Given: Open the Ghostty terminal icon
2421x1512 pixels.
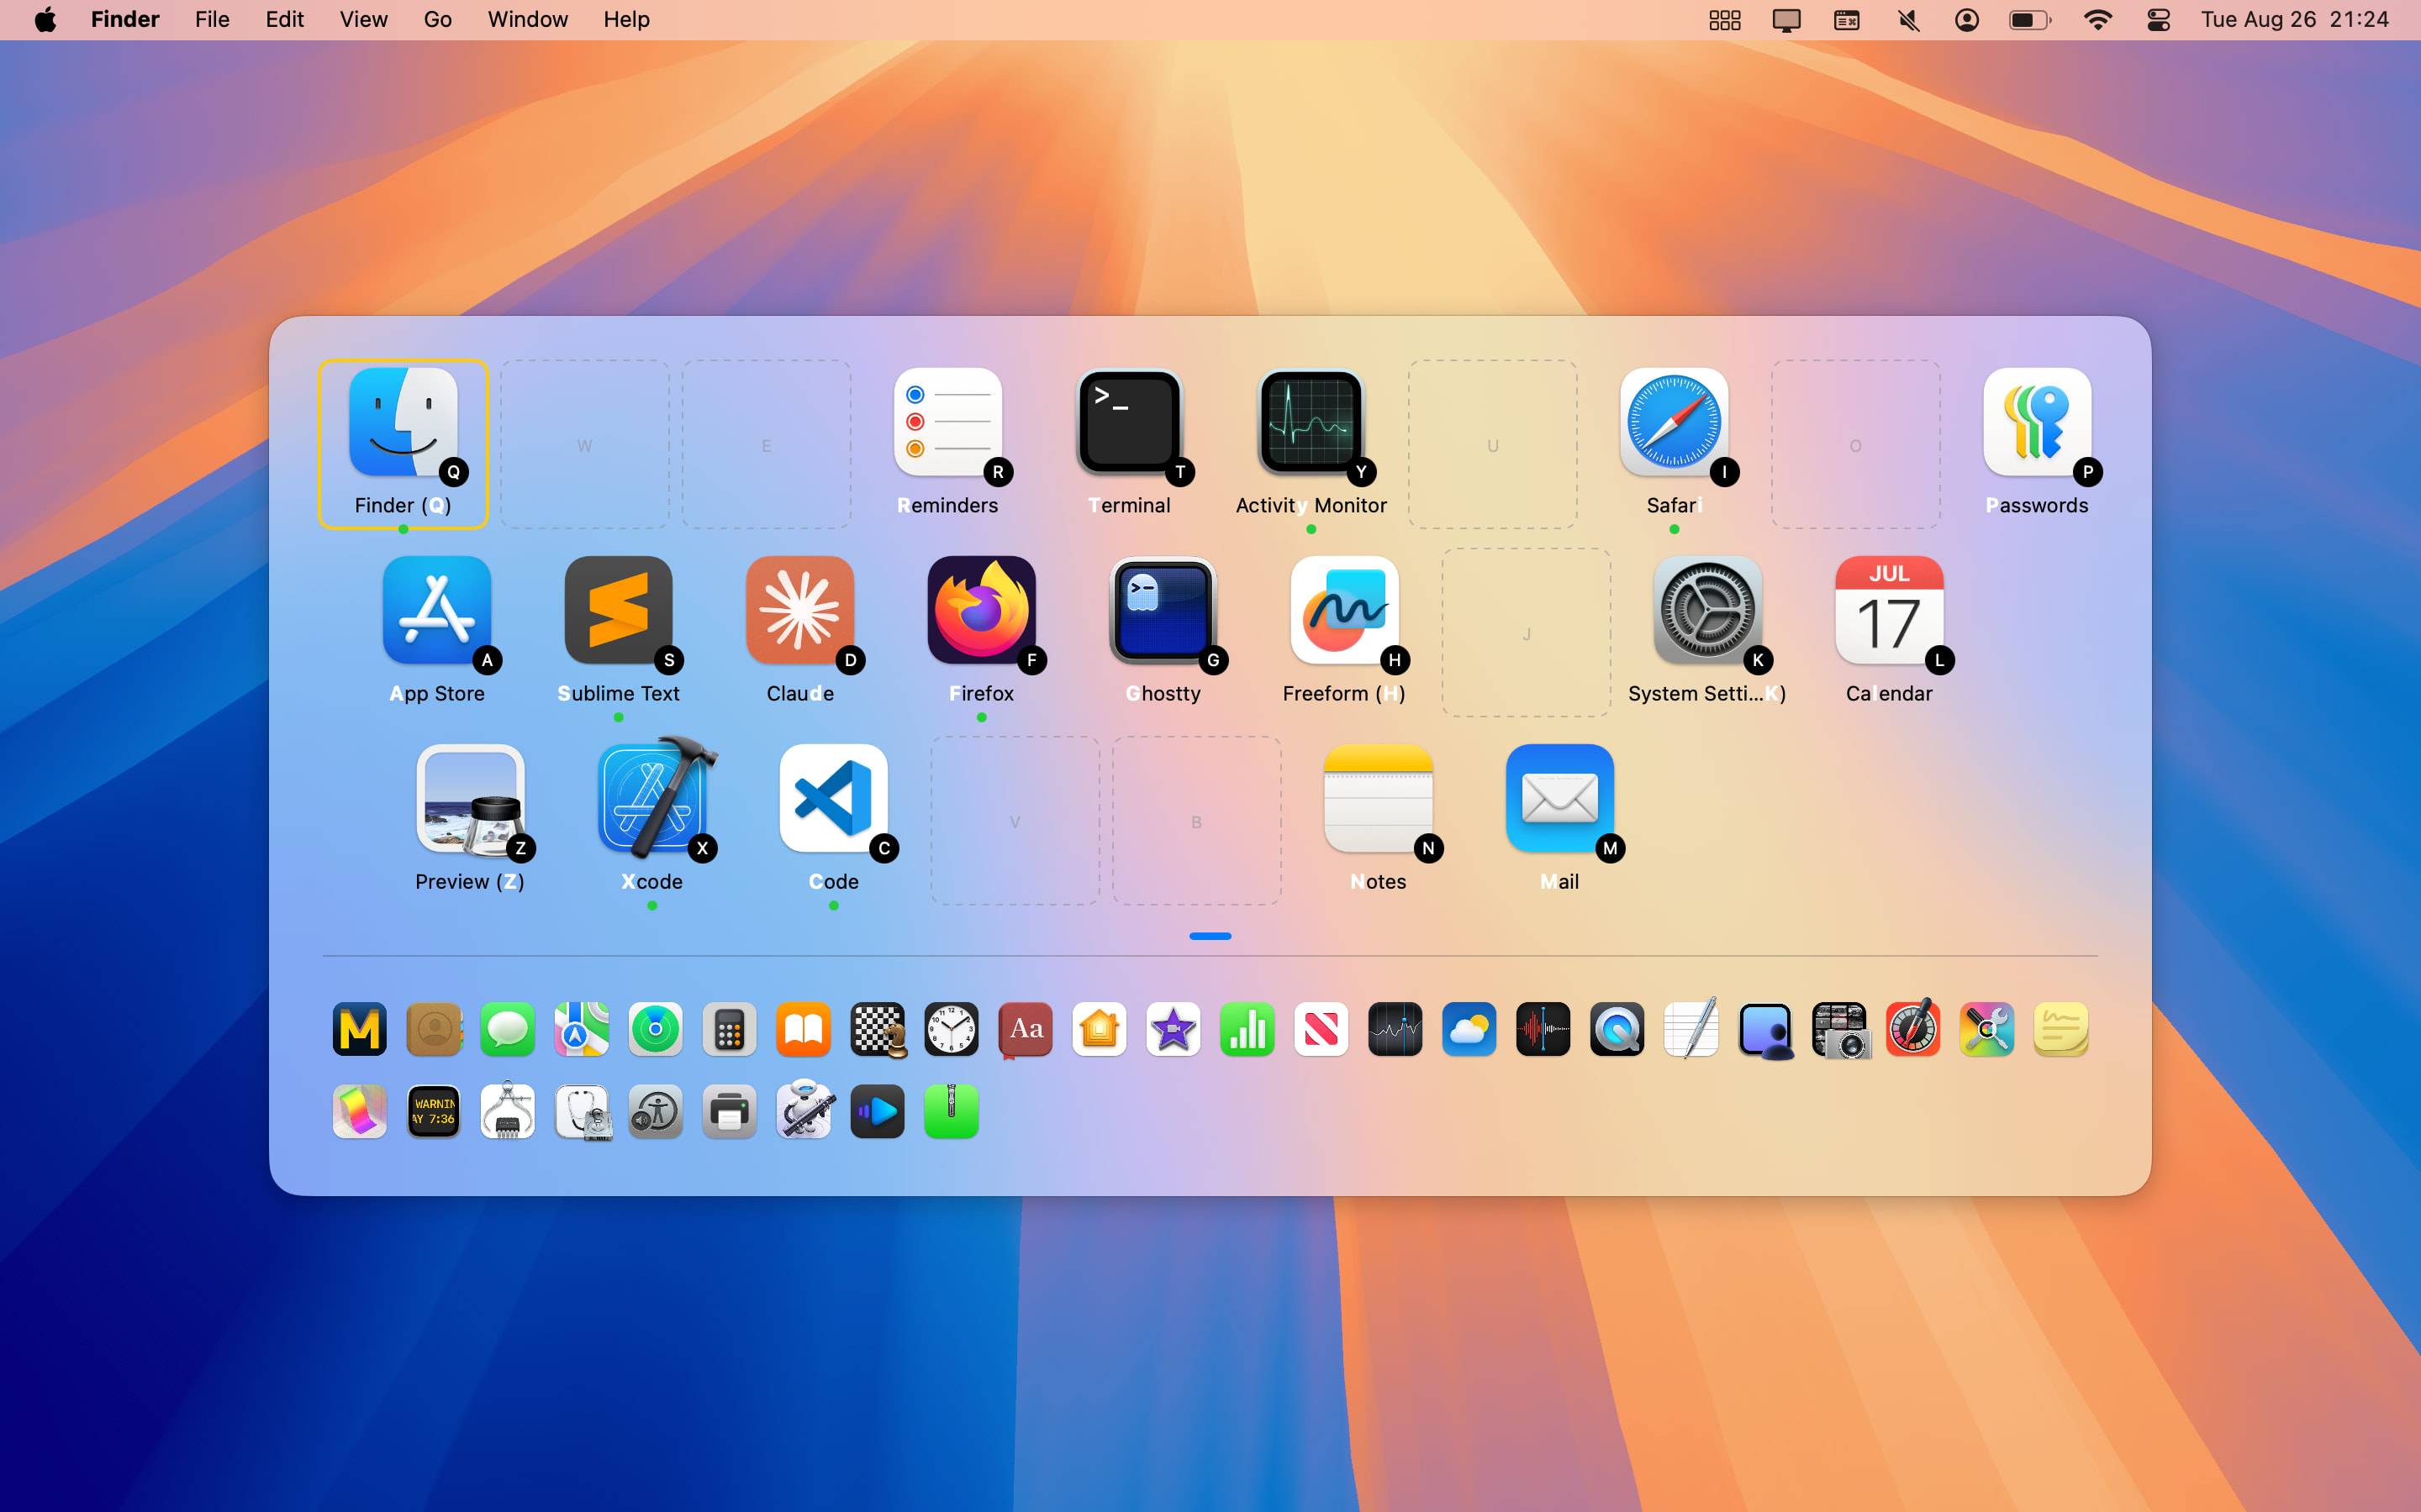Looking at the screenshot, I should click(1163, 610).
